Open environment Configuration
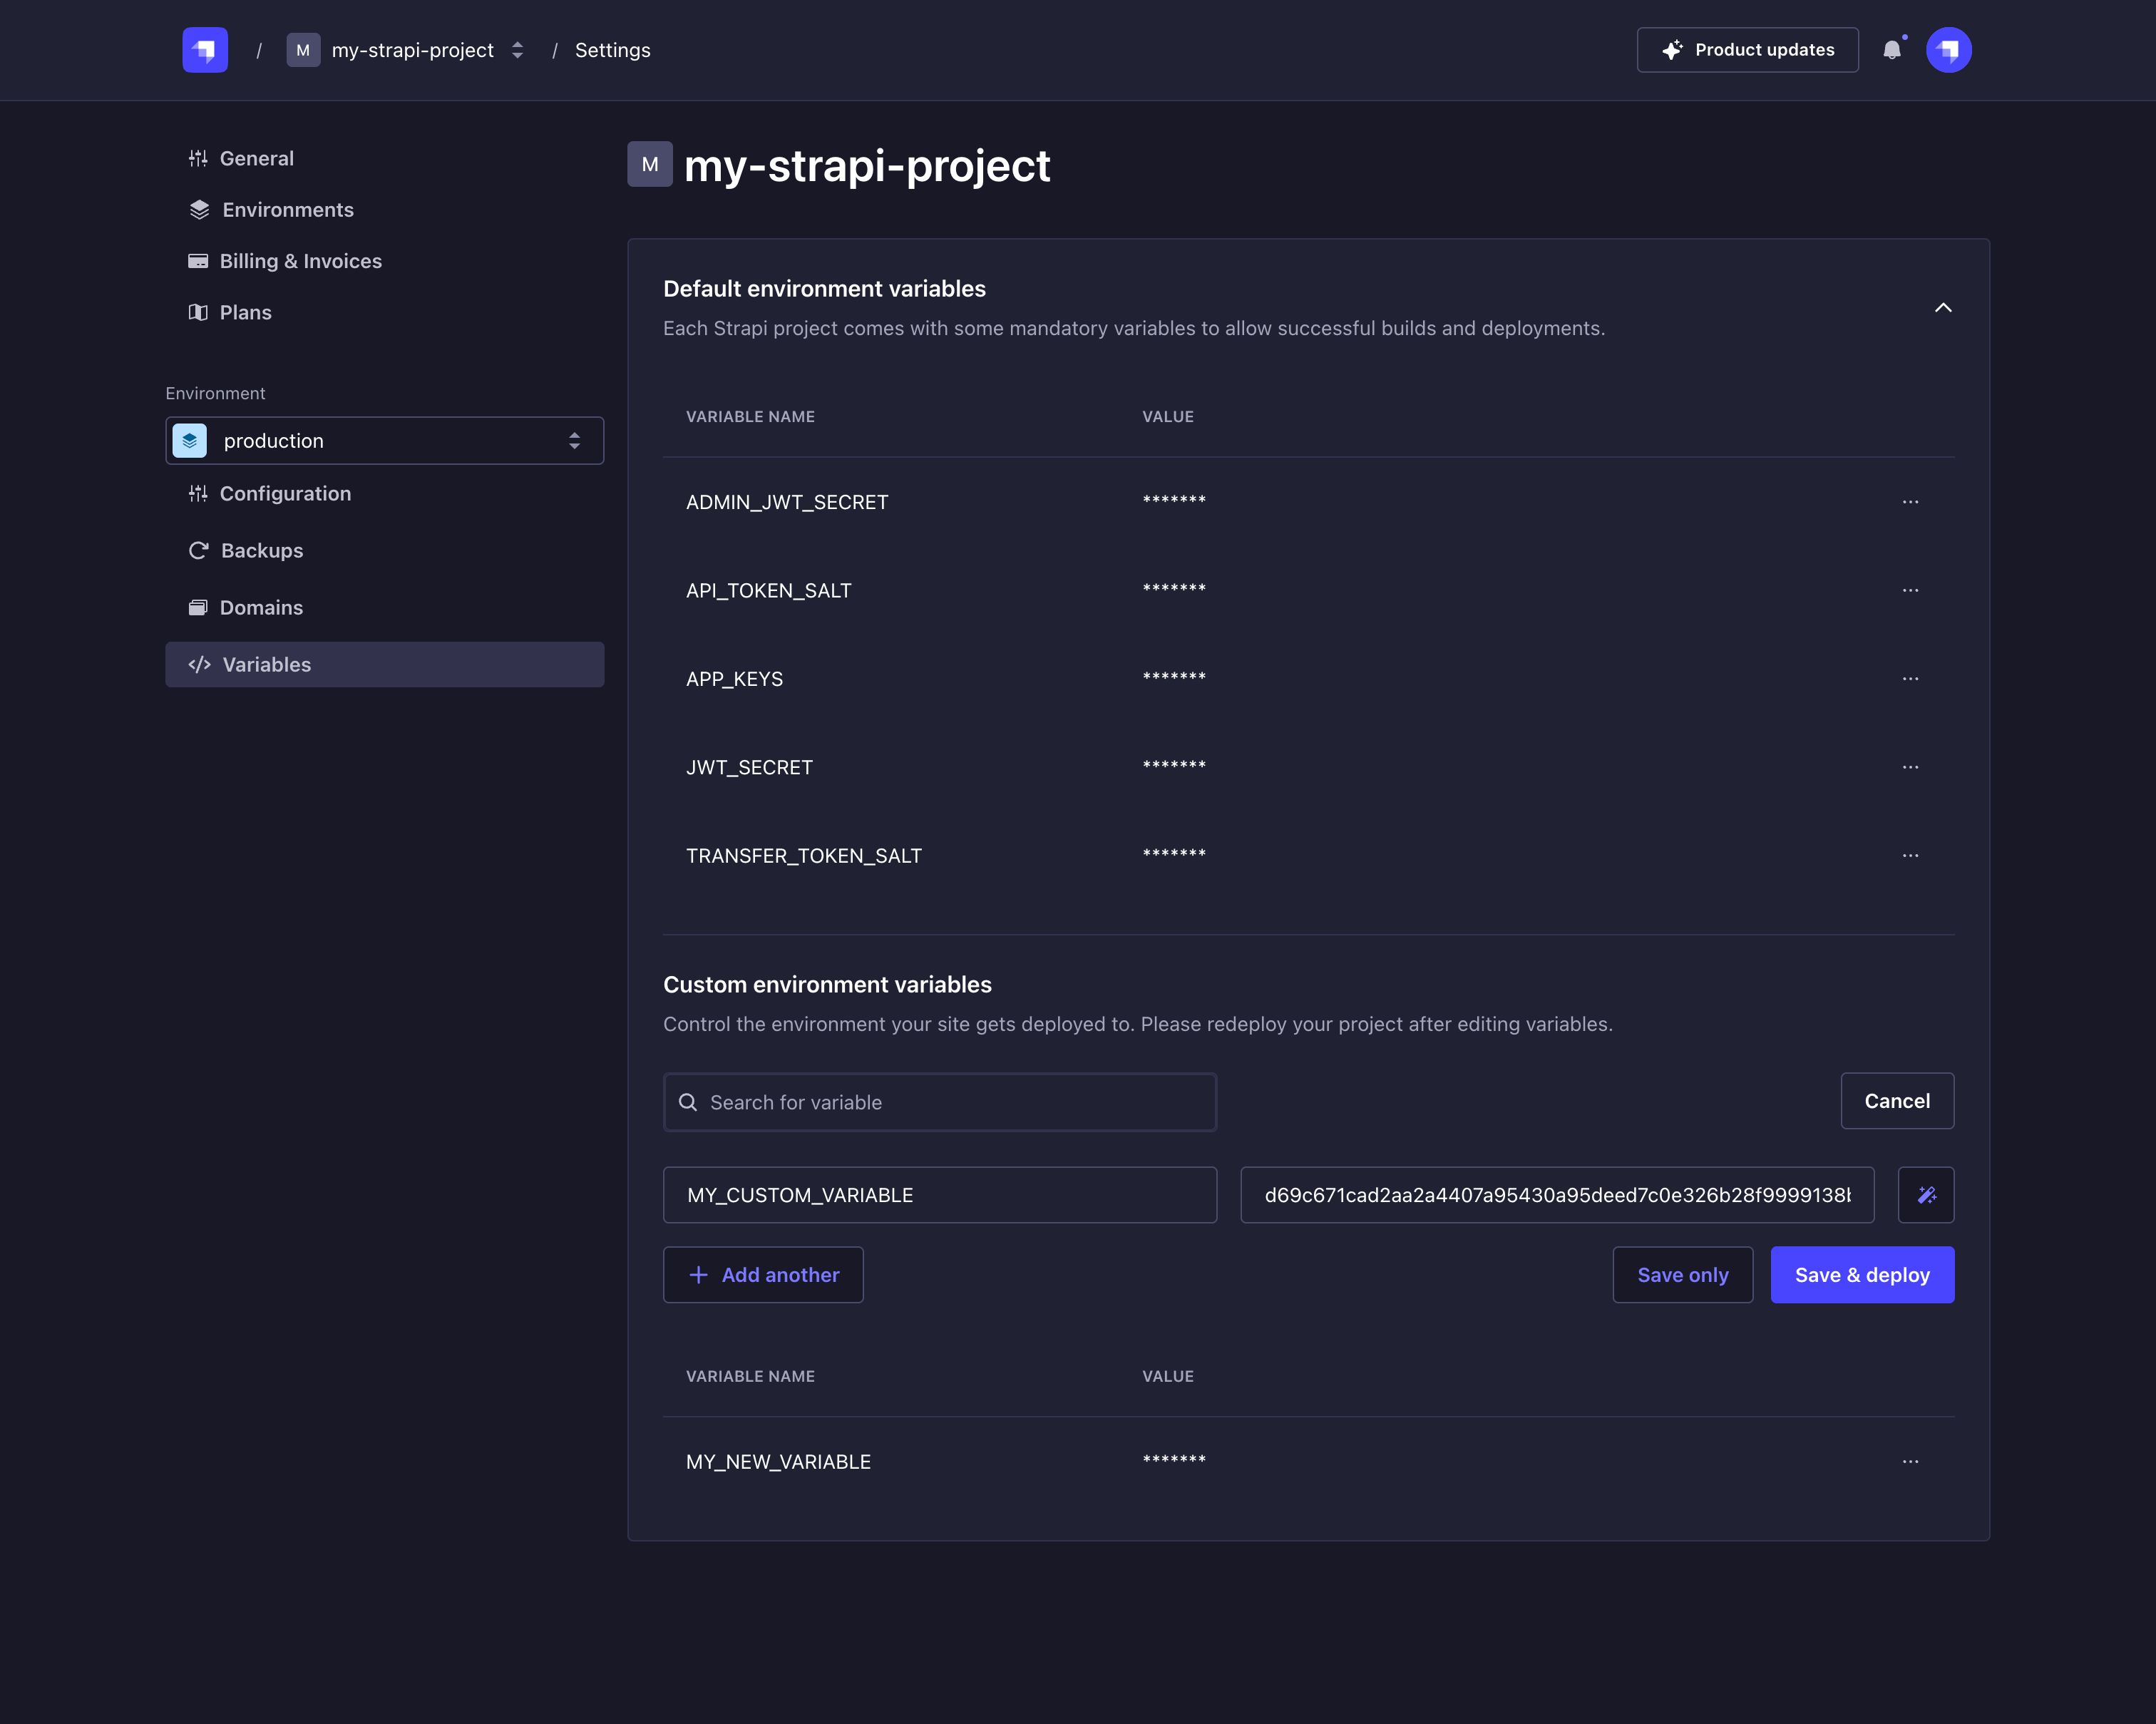Image resolution: width=2156 pixels, height=1724 pixels. pyautogui.click(x=270, y=494)
